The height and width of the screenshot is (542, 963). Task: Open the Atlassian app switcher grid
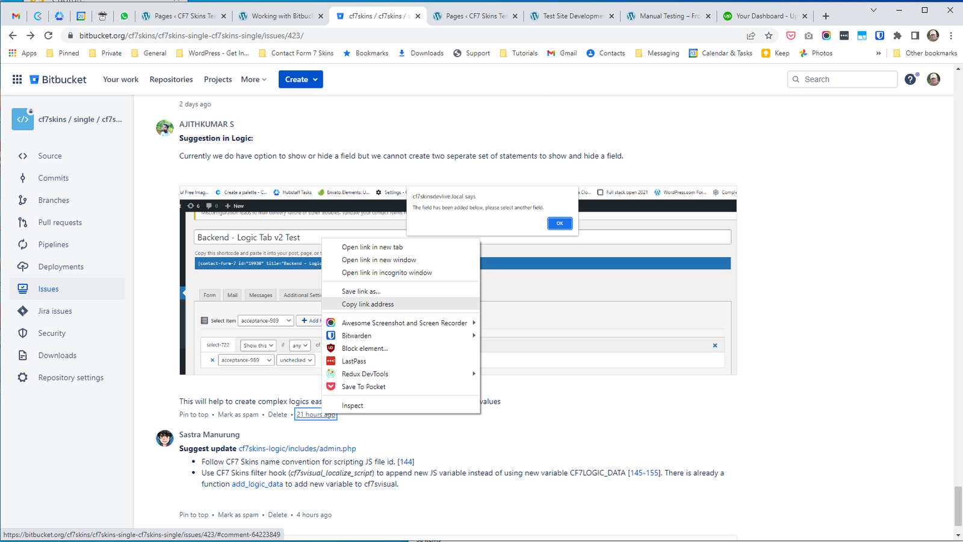tap(17, 79)
